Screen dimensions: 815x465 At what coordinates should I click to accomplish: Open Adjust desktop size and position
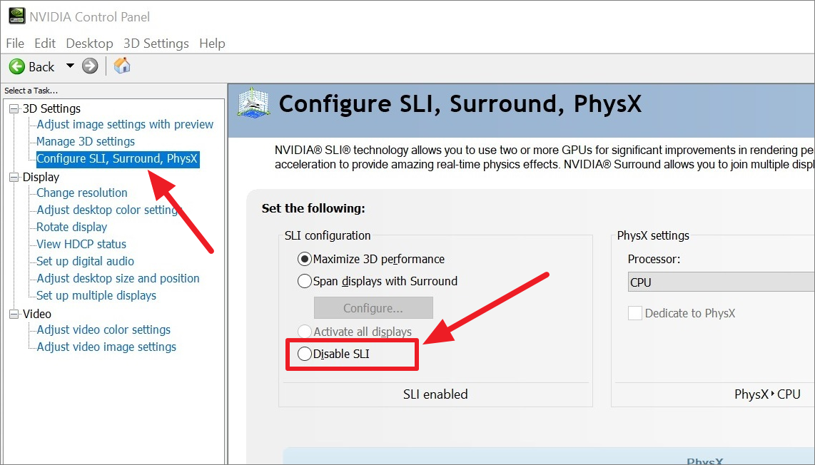point(118,278)
